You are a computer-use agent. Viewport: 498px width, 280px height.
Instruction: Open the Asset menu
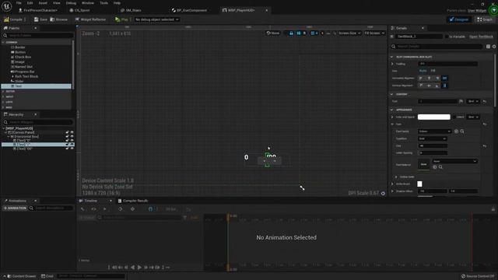point(43,3)
